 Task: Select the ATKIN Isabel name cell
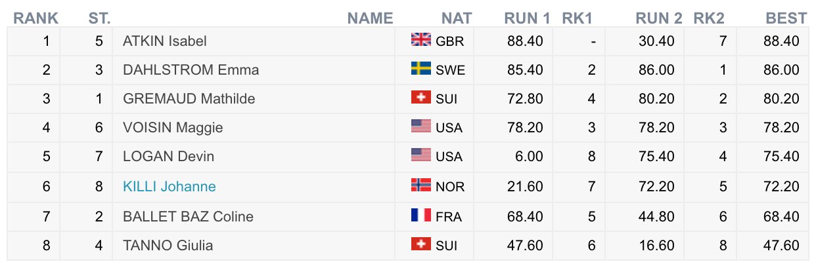[164, 41]
